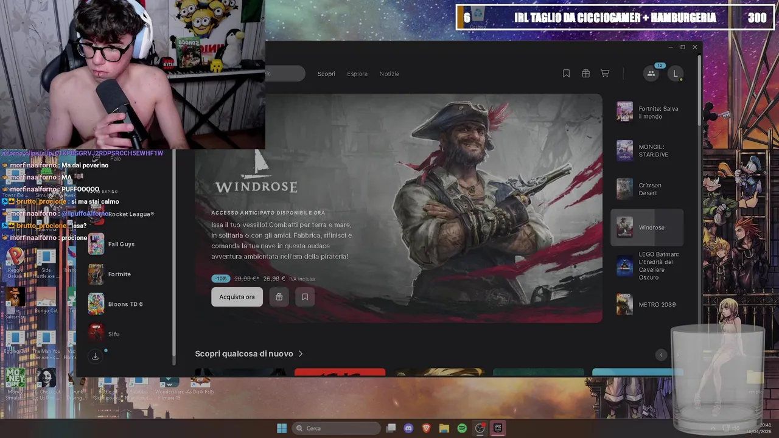Click the launcher search field
This screenshot has width=779, height=438.
coord(285,74)
